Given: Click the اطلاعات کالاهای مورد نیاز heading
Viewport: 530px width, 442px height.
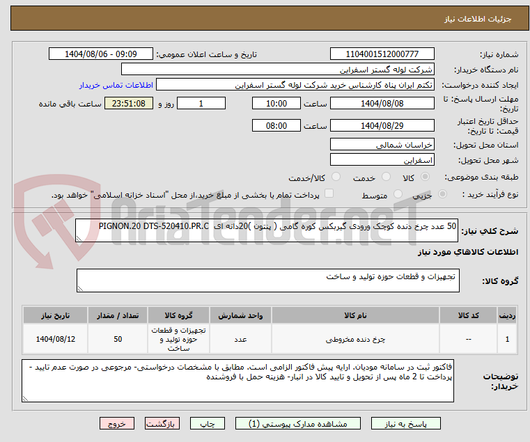Looking at the screenshot, I should 468,252.
